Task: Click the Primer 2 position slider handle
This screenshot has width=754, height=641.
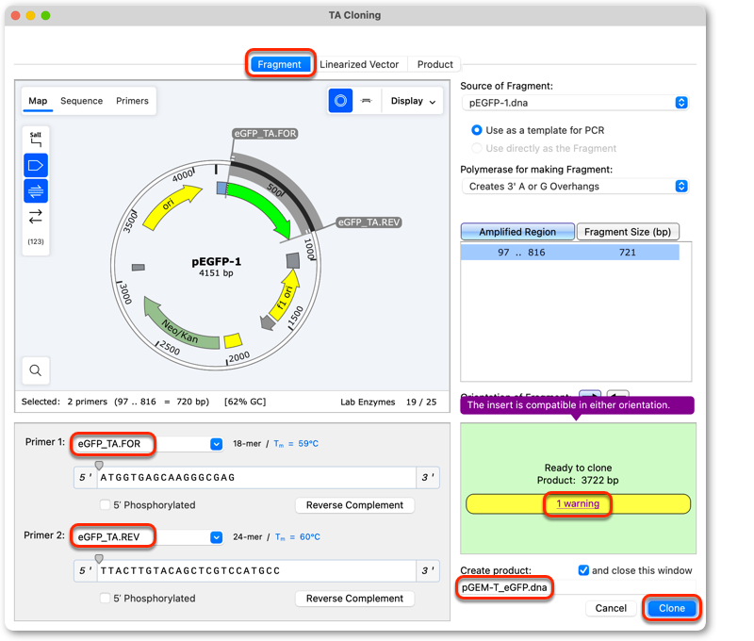Action: click(x=99, y=558)
